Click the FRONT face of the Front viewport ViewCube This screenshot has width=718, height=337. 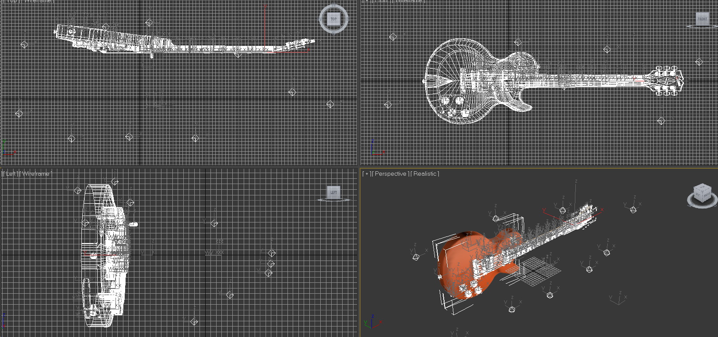point(702,19)
